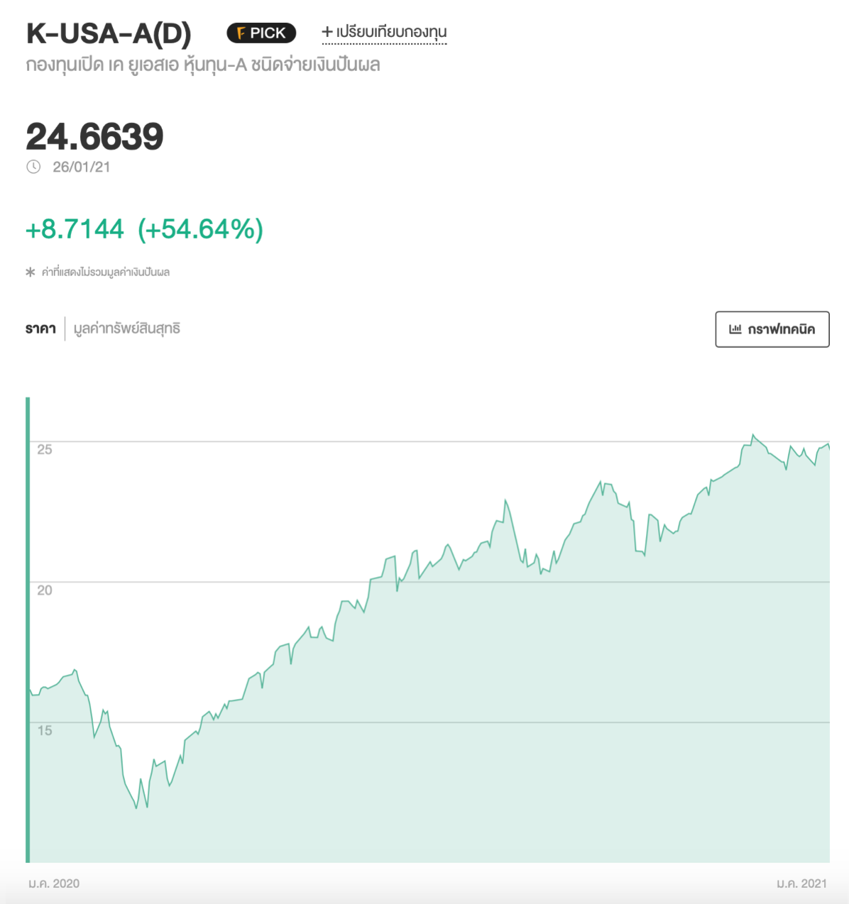Click the (+54.64%) percentage change

(201, 229)
